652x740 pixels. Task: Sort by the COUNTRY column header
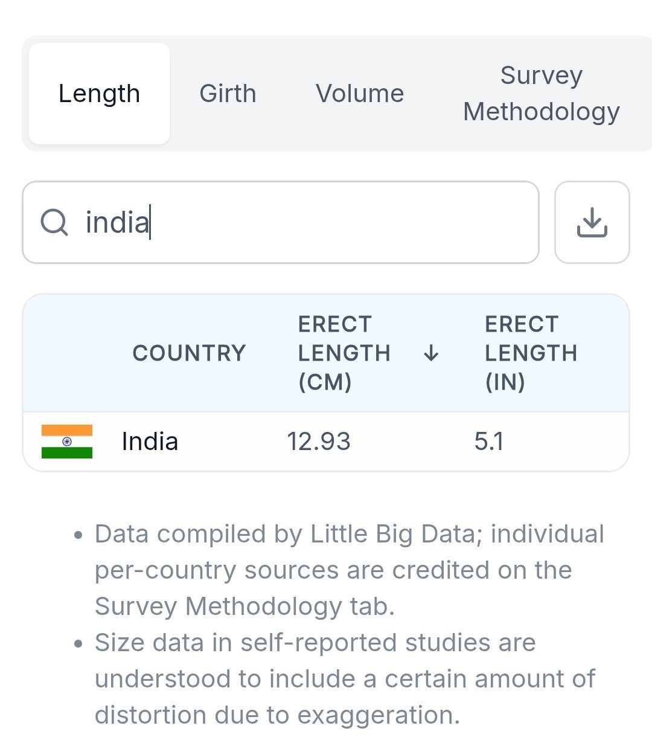189,353
